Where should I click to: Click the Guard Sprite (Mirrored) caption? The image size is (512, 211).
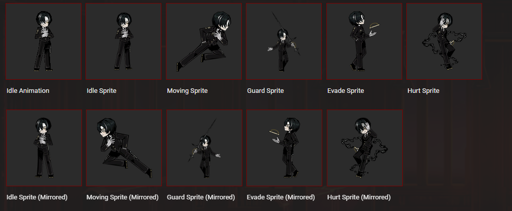(x=201, y=197)
